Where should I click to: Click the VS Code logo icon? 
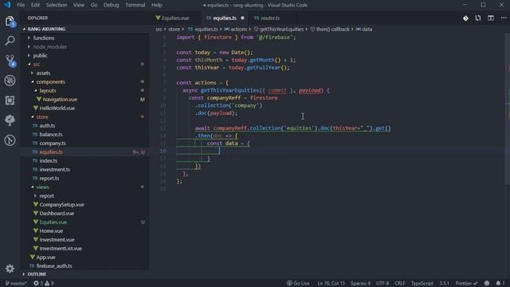tap(7, 5)
